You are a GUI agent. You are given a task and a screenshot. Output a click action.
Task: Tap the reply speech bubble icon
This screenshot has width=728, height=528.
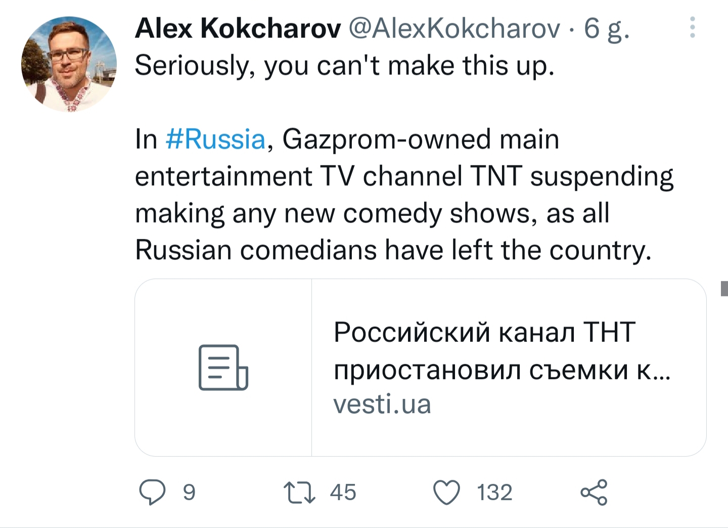pos(152,492)
